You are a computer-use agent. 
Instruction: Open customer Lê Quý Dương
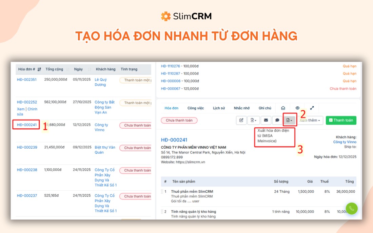pos(100,82)
